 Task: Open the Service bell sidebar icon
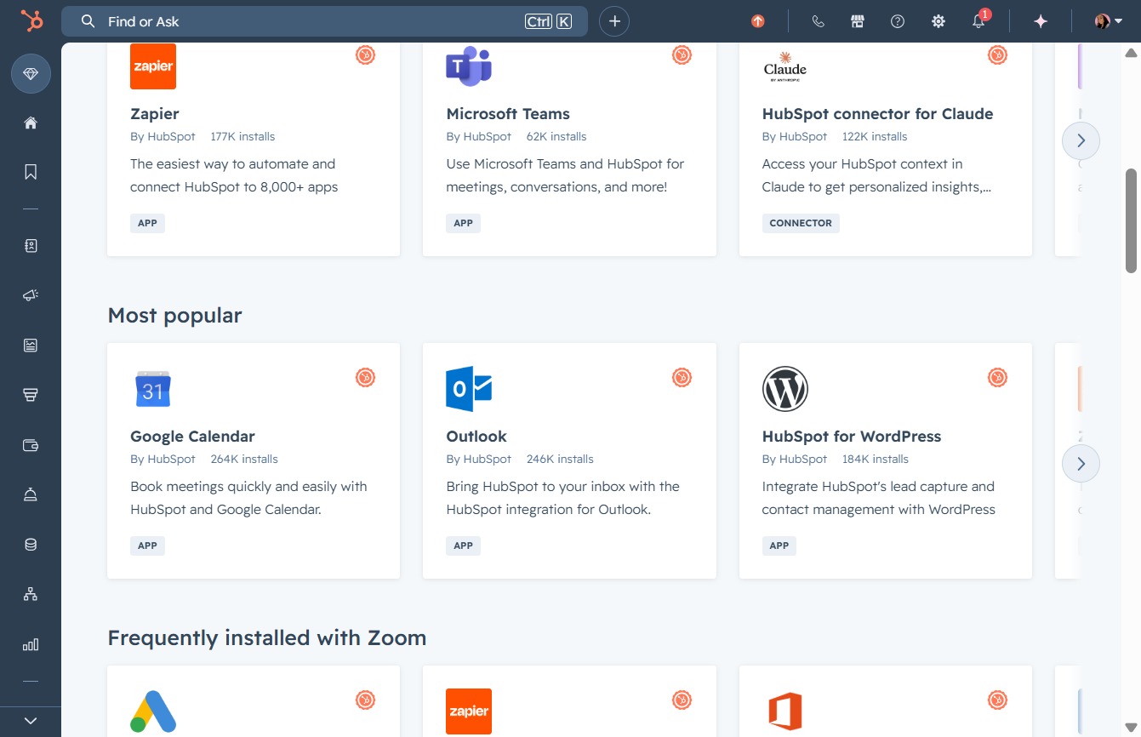tap(31, 494)
